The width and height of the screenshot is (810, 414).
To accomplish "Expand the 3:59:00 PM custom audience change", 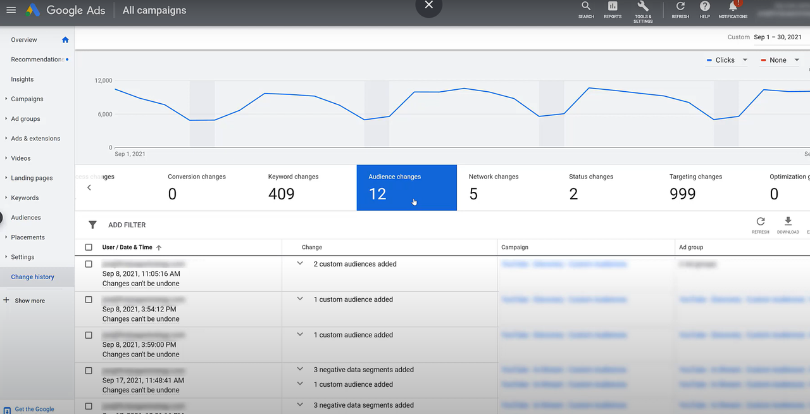I will pyautogui.click(x=301, y=334).
